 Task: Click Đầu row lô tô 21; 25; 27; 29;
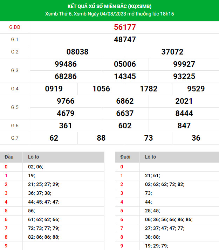tap(44, 184)
